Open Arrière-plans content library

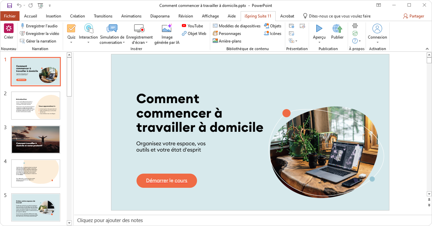tap(227, 41)
